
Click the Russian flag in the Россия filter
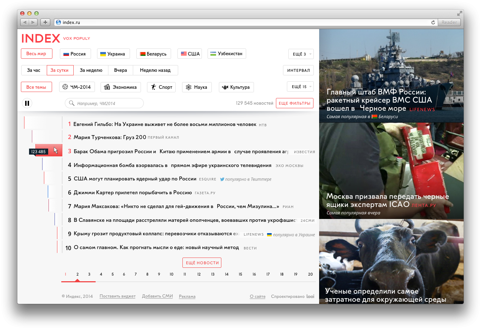click(66, 54)
